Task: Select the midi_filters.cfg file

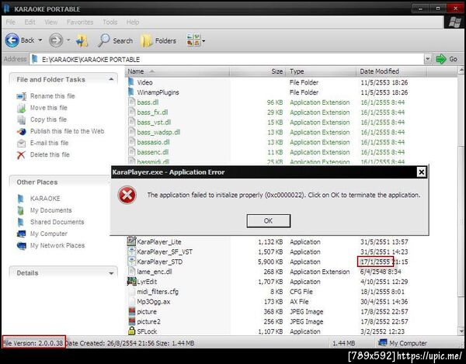Action: point(158,292)
